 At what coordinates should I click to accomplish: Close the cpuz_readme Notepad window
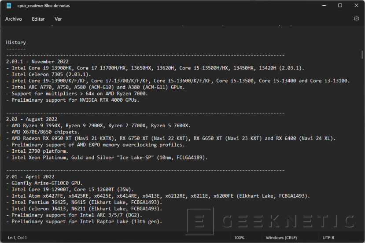coord(356,5)
